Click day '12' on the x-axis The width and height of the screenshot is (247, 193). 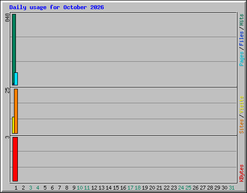pos(94,188)
